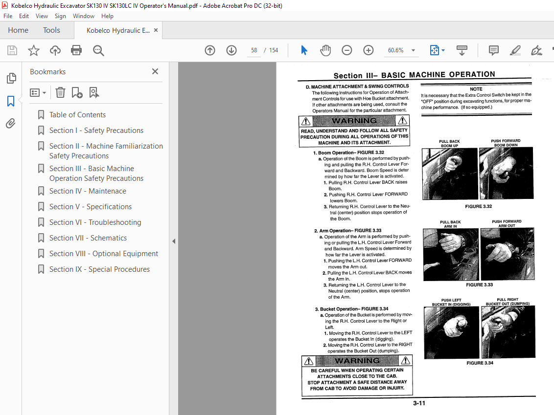The height and width of the screenshot is (415, 554).
Task: Open Section VII - Schematics bookmark
Action: tap(88, 238)
